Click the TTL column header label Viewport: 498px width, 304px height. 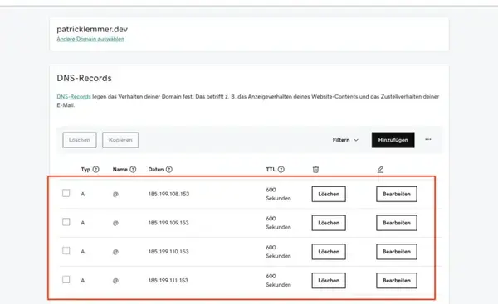(271, 170)
